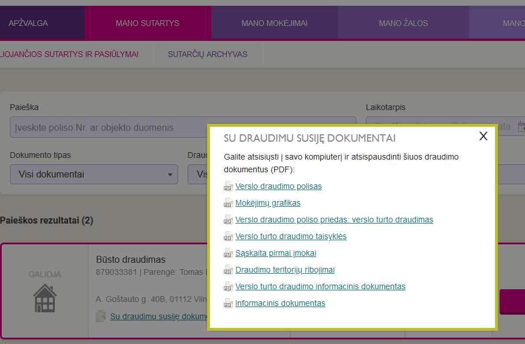Open Verslo draudimo polisas PDF link

point(279,186)
